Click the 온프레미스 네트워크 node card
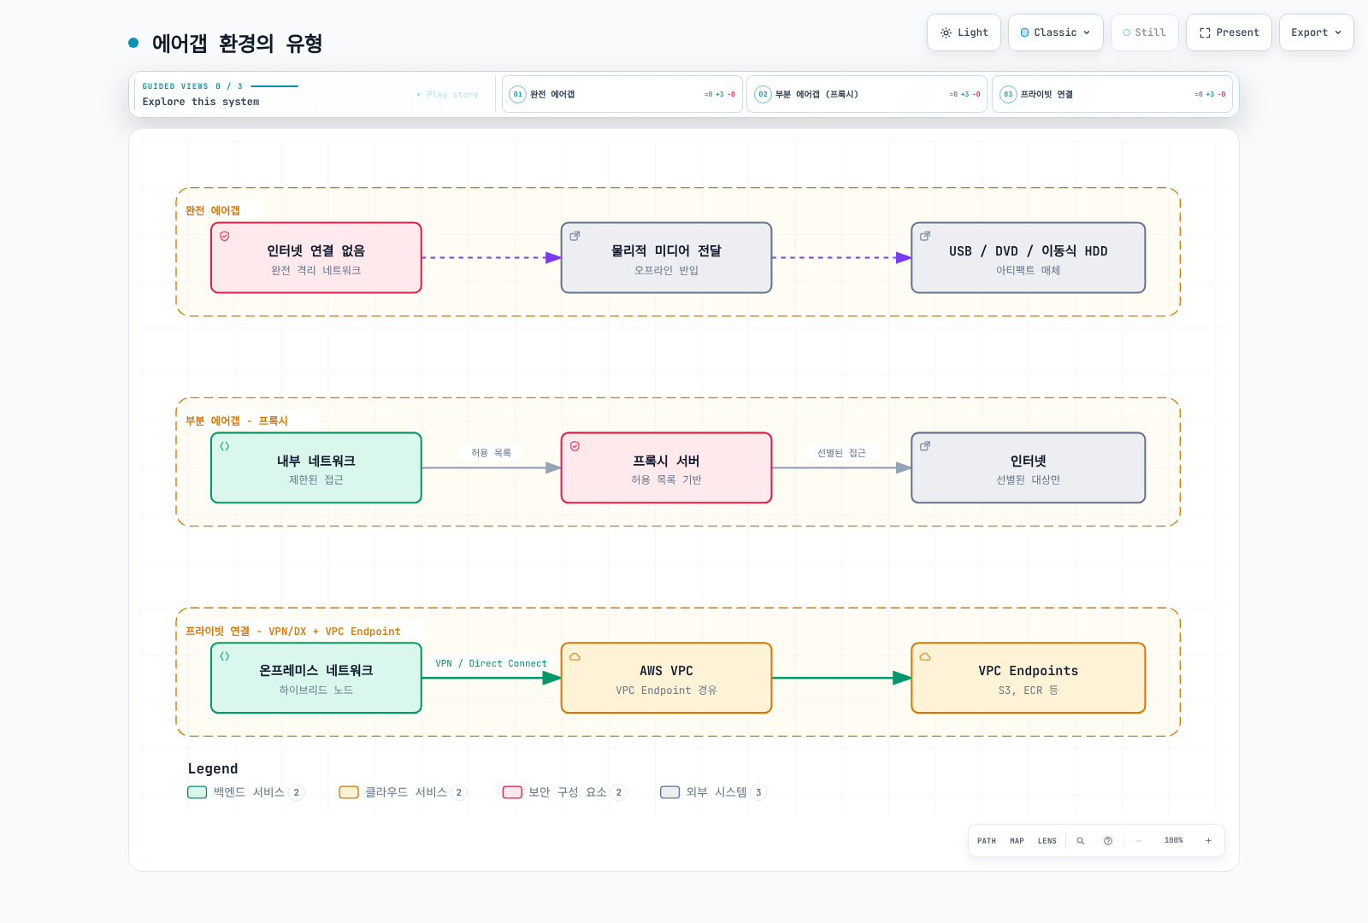Viewport: 1368px width, 923px height. pos(316,678)
